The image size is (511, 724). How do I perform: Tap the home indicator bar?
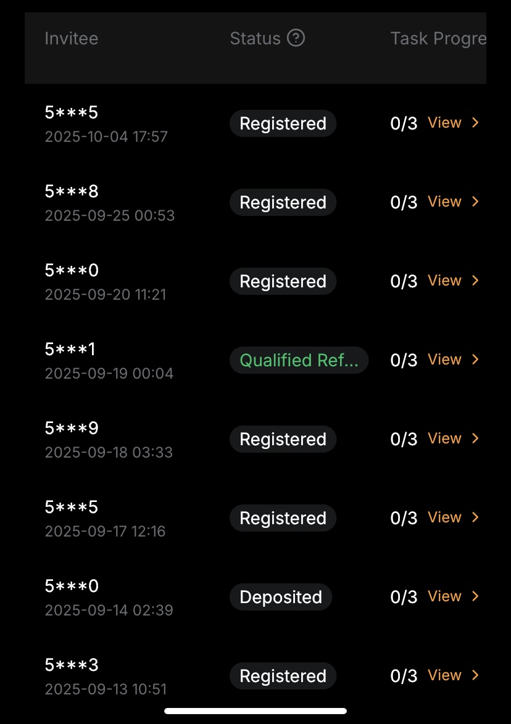pyautogui.click(x=255, y=710)
